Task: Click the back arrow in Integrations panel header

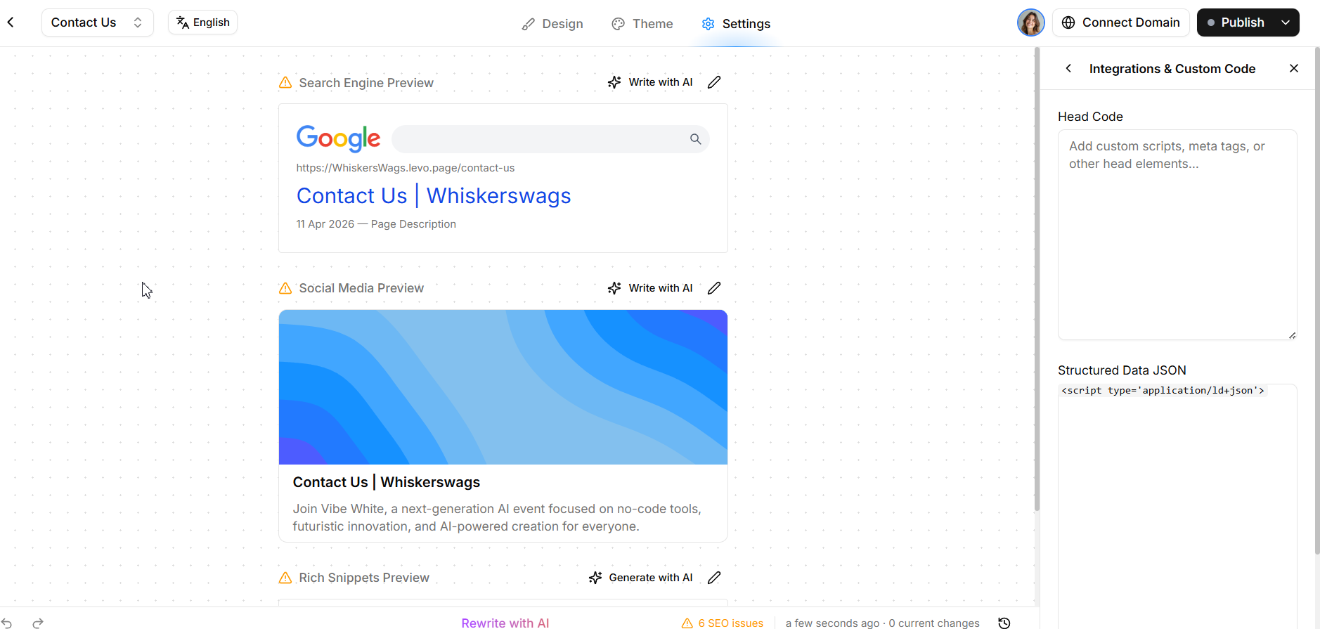Action: point(1068,68)
